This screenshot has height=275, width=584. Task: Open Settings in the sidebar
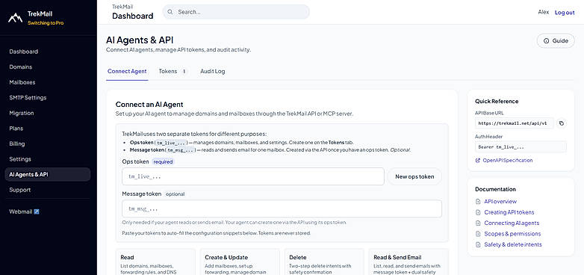click(x=48, y=159)
